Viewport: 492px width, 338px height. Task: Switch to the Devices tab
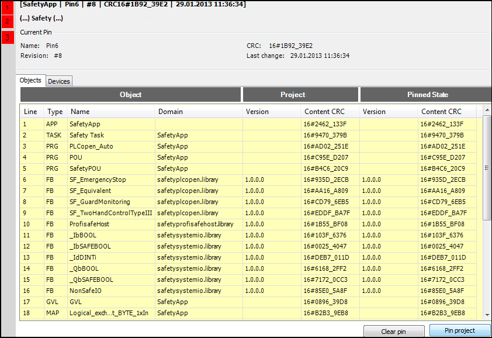(58, 81)
